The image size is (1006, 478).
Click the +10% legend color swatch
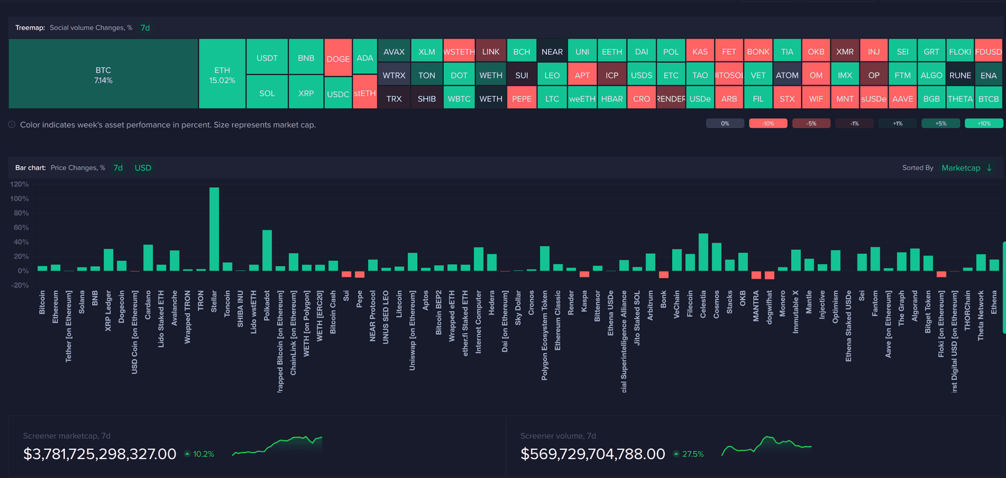click(984, 124)
